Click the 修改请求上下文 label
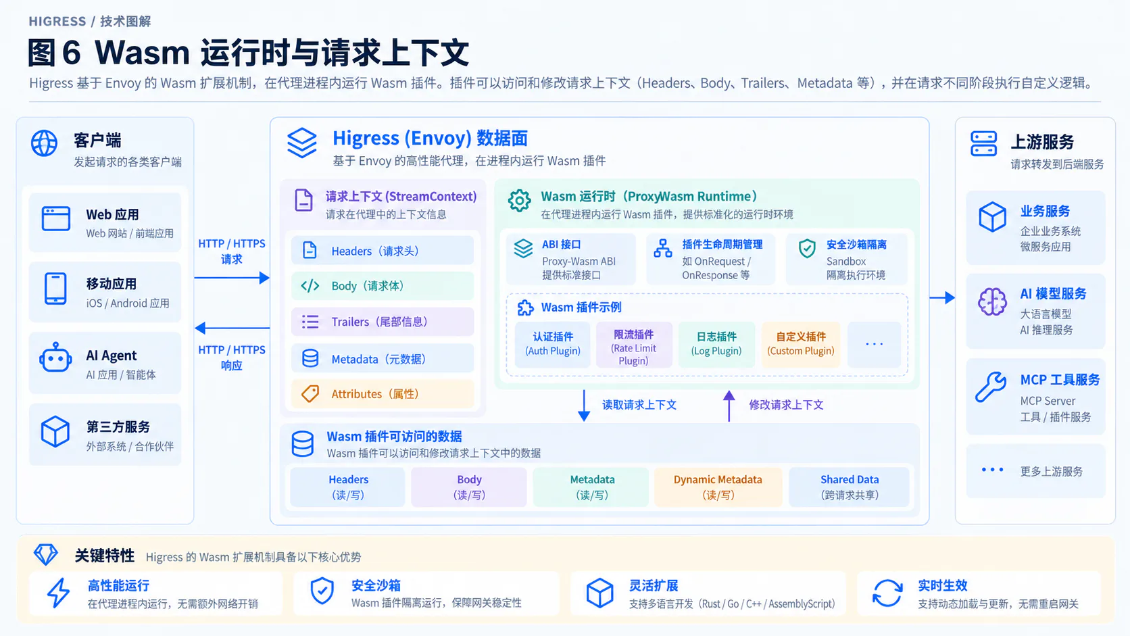The width and height of the screenshot is (1130, 636). click(786, 405)
